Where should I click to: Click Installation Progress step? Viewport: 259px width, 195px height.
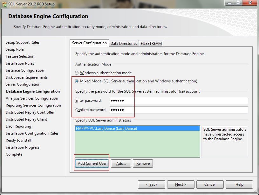point(23,147)
